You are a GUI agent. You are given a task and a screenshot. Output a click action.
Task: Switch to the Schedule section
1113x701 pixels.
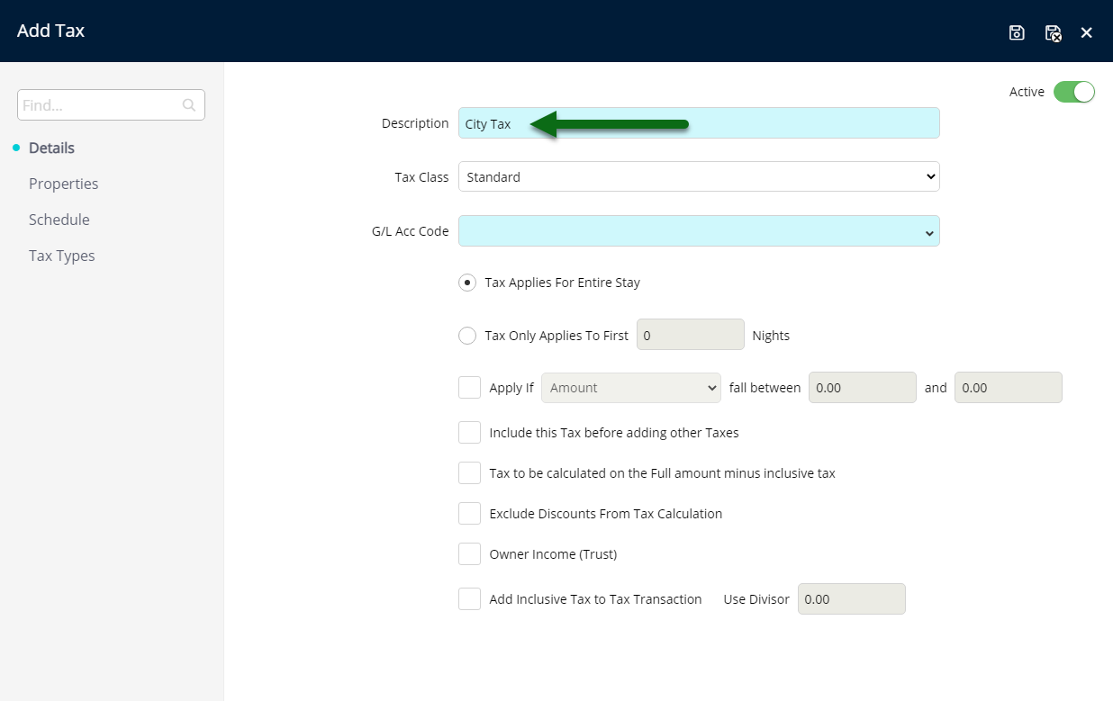point(59,220)
